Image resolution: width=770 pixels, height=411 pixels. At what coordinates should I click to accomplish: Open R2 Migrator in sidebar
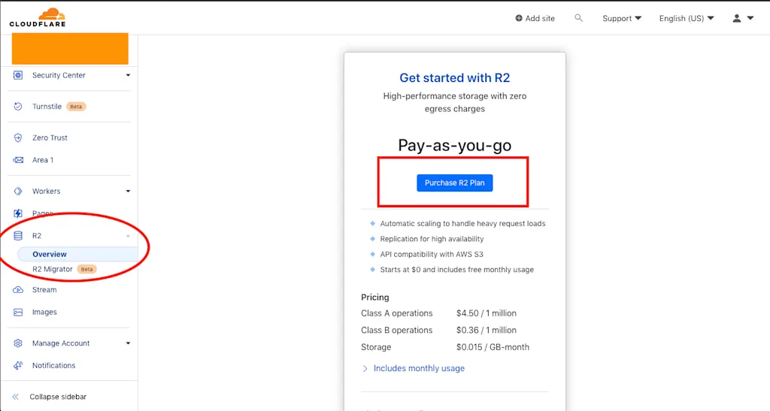[x=53, y=269]
